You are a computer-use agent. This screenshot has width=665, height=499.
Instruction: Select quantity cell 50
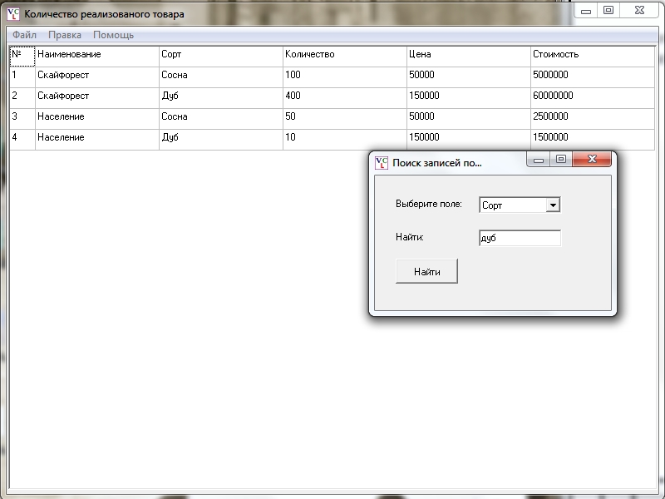coord(345,119)
